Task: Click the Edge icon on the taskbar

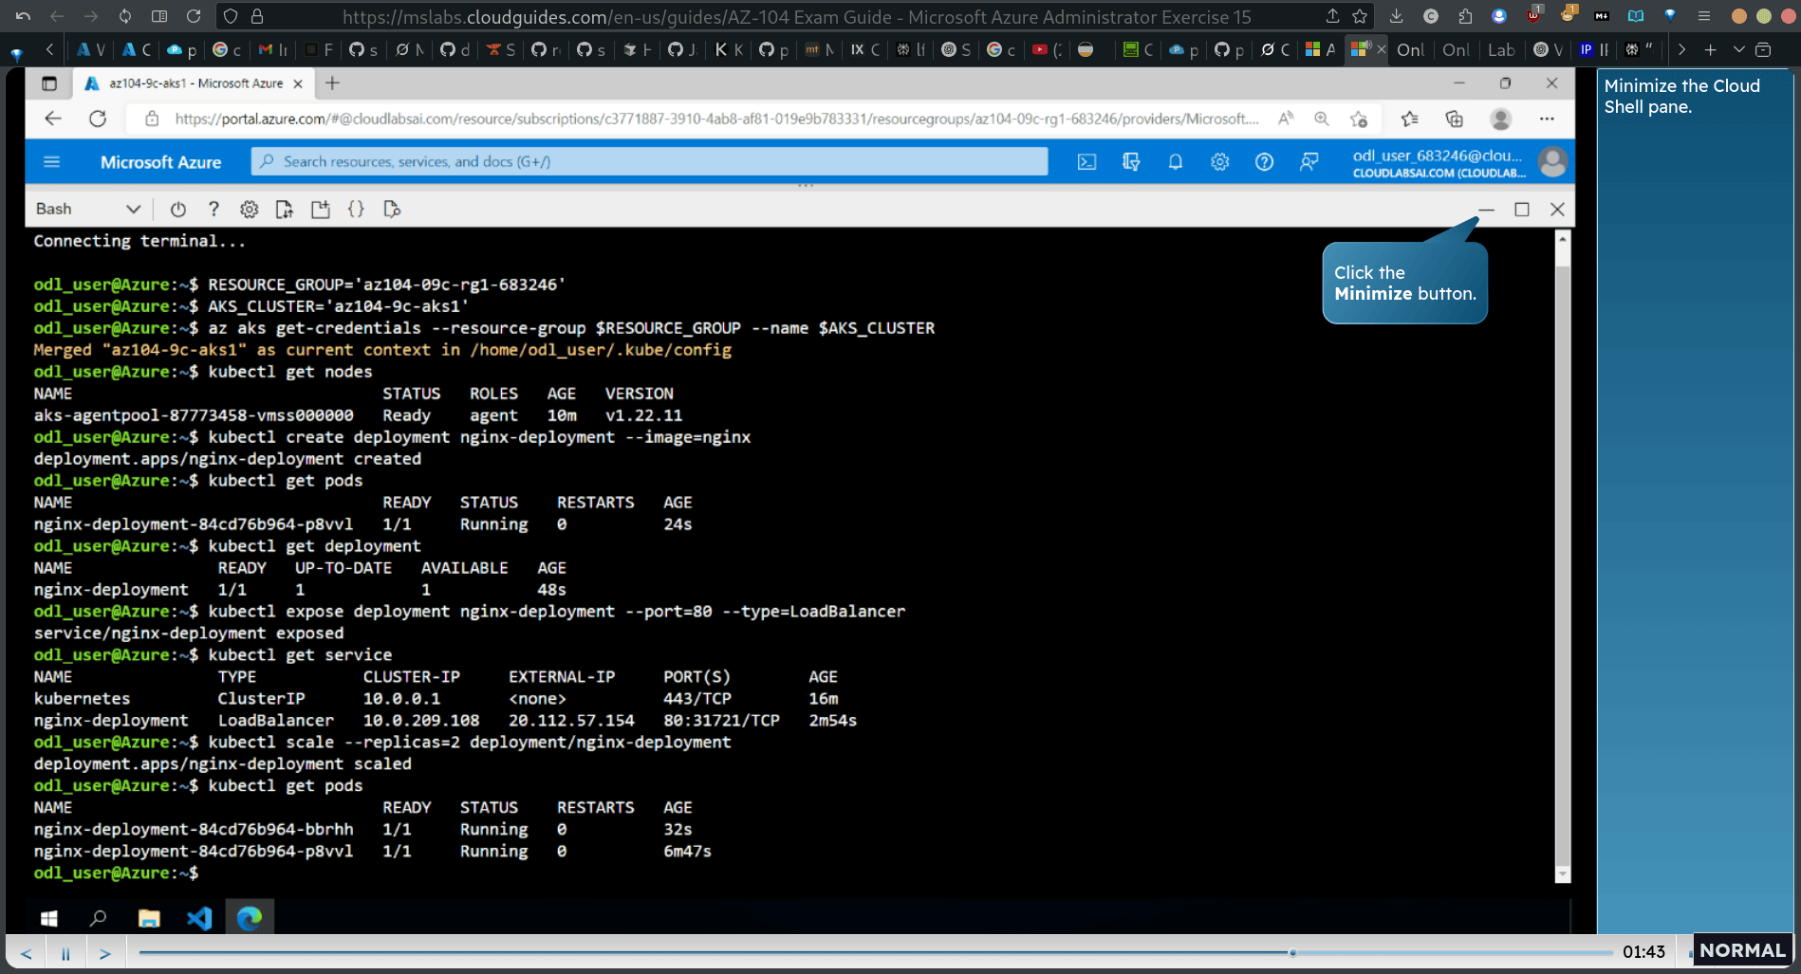Action: 250,918
